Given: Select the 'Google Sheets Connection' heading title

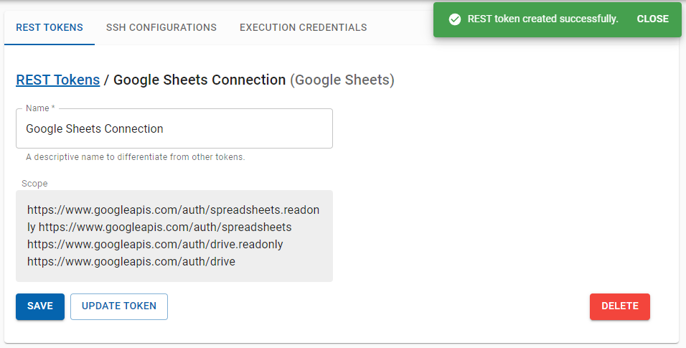Looking at the screenshot, I should (x=199, y=80).
